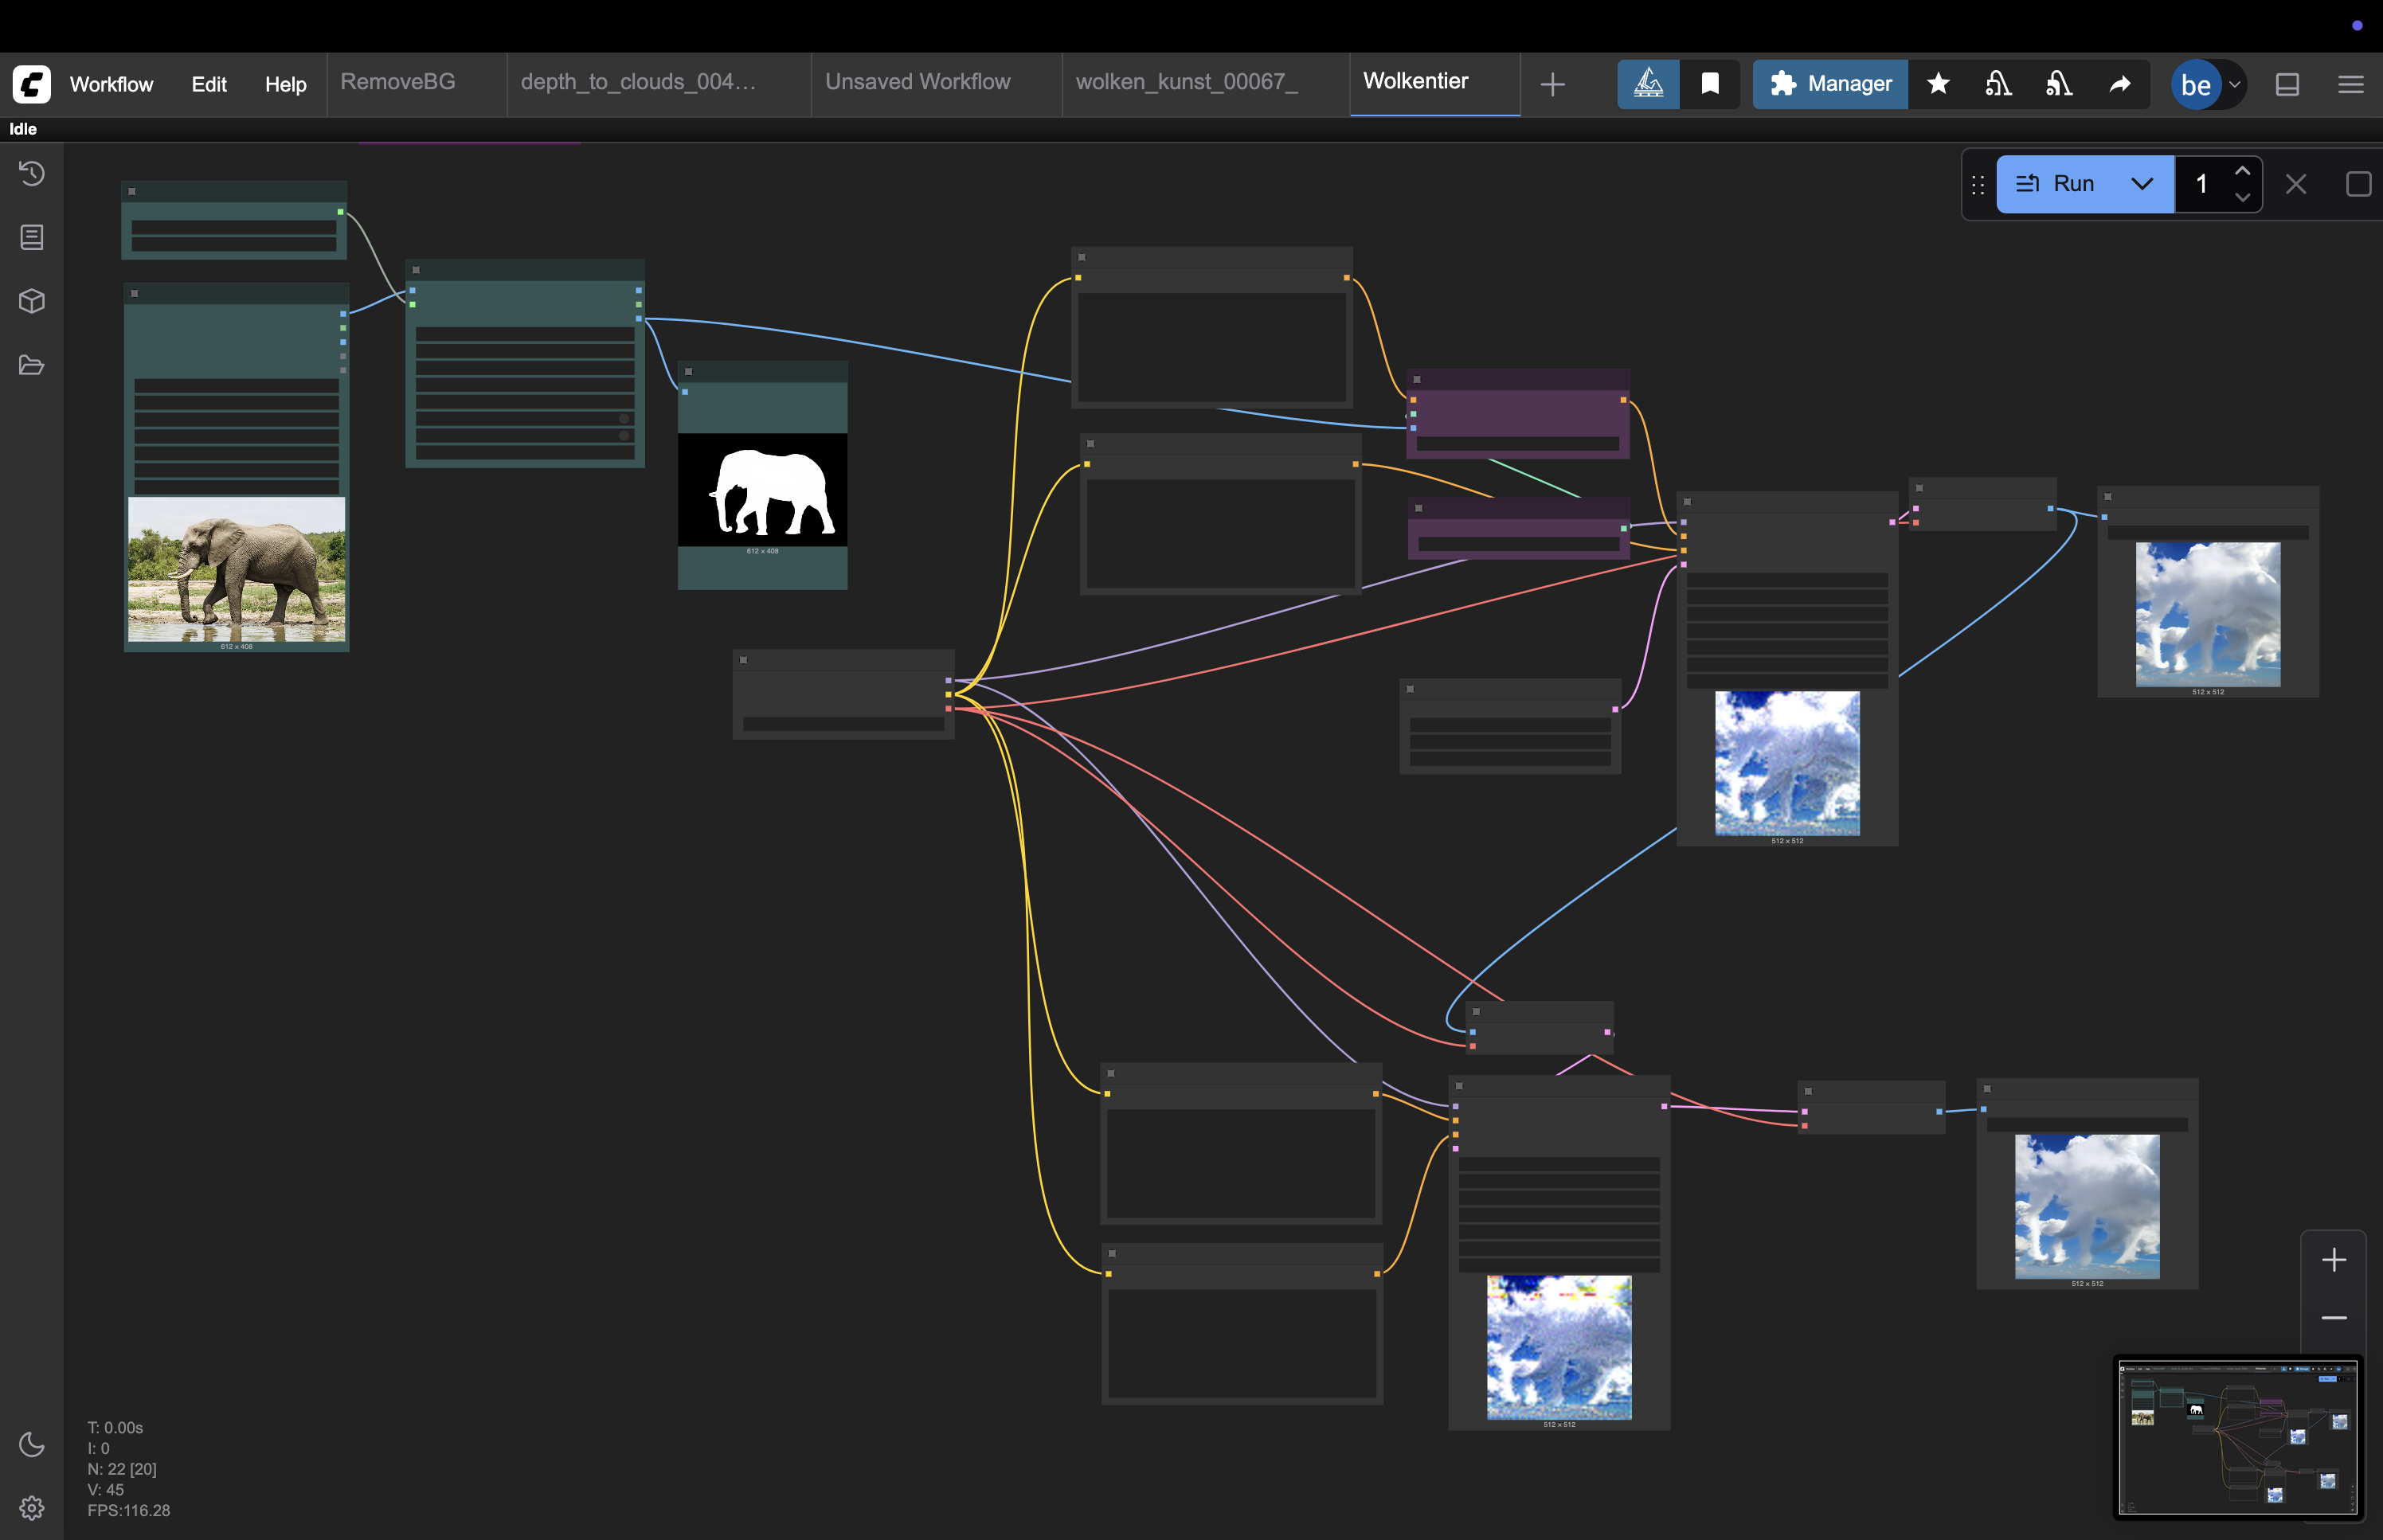This screenshot has height=1540, width=2383.
Task: Star the current workflow as favorite
Action: pos(1938,84)
